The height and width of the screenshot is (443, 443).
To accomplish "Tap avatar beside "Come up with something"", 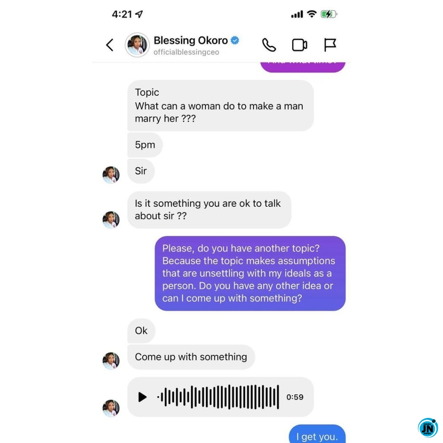I will pyautogui.click(x=111, y=361).
